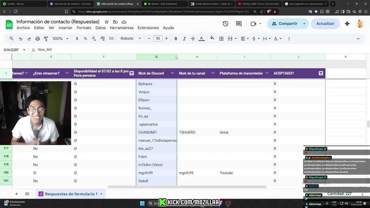Select cell with mgnfc99 in column G
Viewport: 370px width, 208px height.
click(x=156, y=173)
